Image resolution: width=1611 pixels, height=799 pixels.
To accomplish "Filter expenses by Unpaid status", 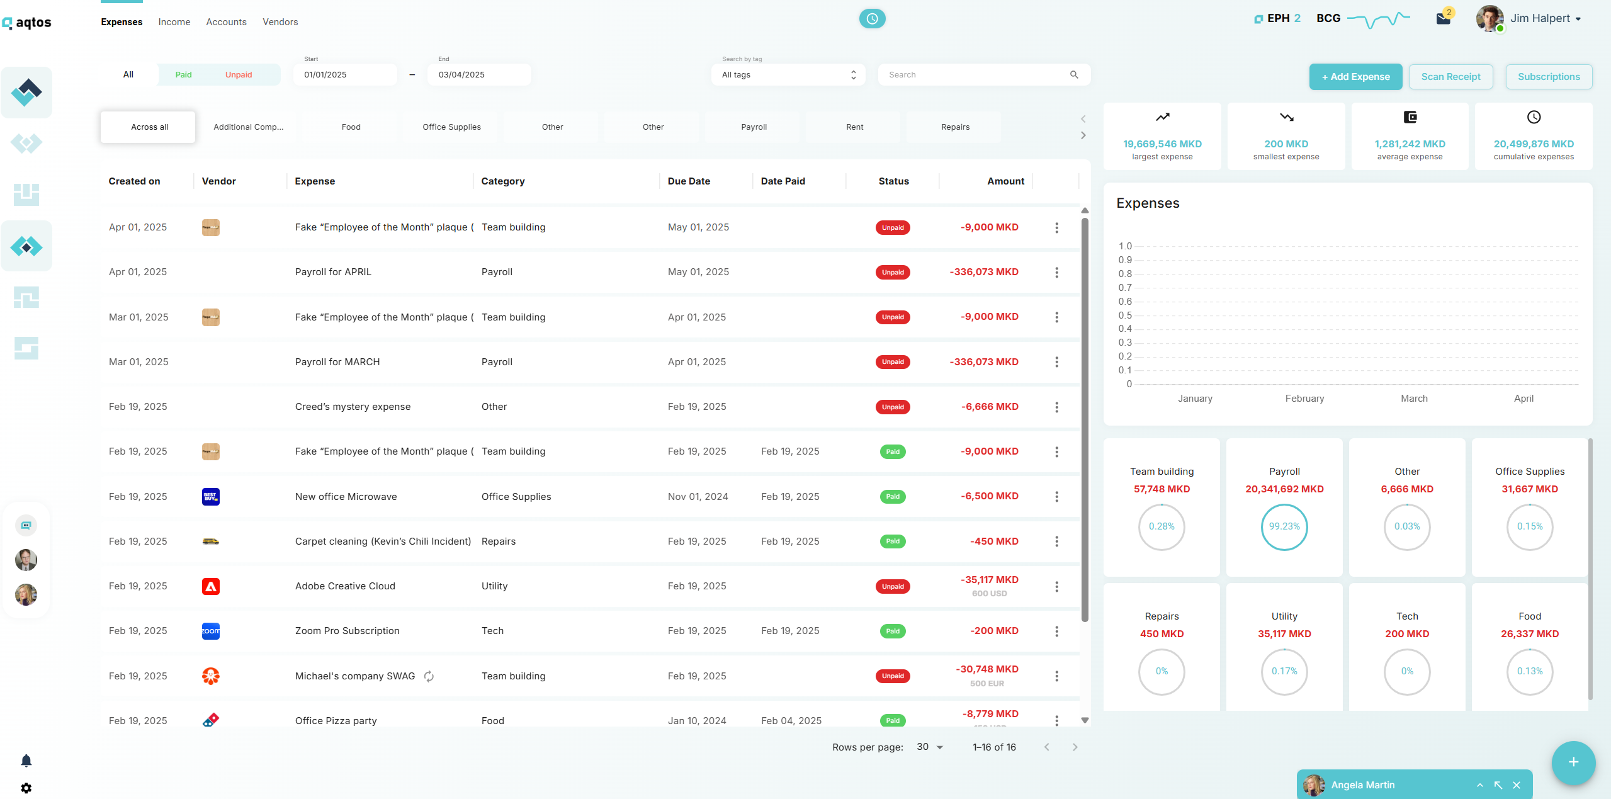I will (239, 75).
